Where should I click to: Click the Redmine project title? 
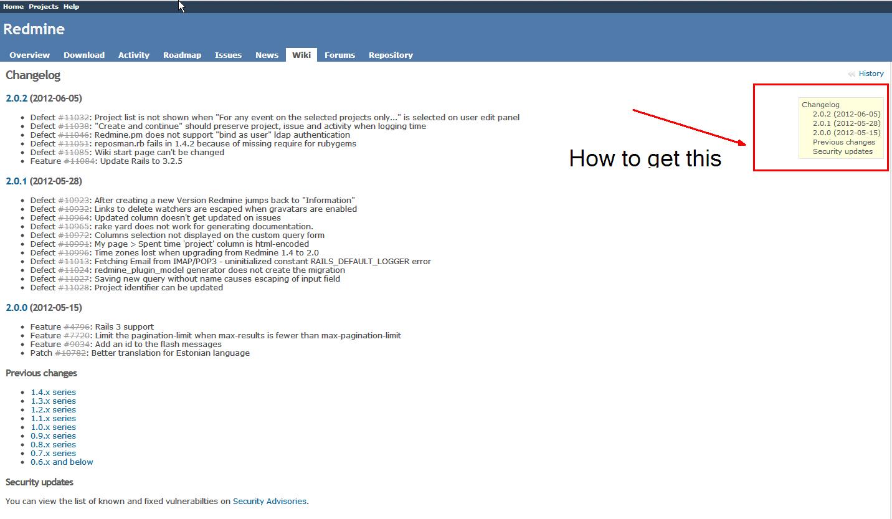(34, 29)
